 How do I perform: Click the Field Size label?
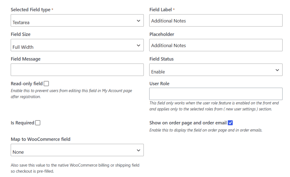coord(20,34)
